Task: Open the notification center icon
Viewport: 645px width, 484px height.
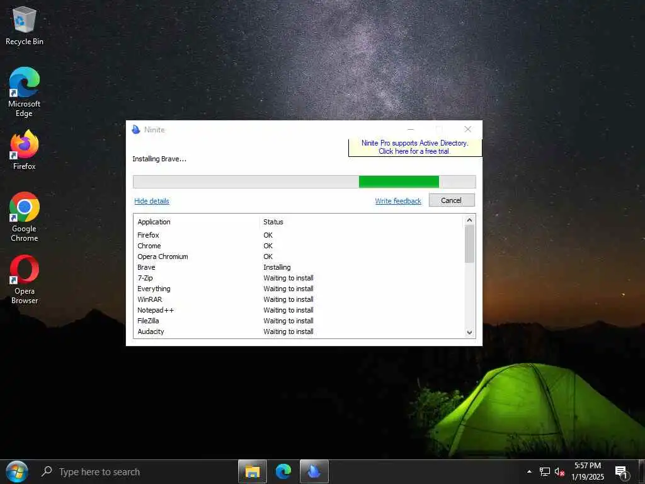Action: tap(622, 471)
